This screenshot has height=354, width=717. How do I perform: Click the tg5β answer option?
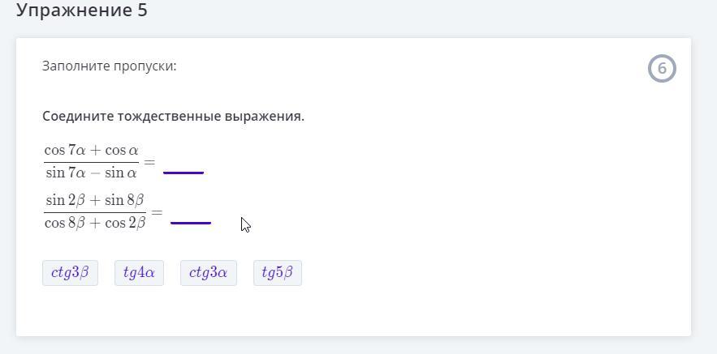[277, 273]
